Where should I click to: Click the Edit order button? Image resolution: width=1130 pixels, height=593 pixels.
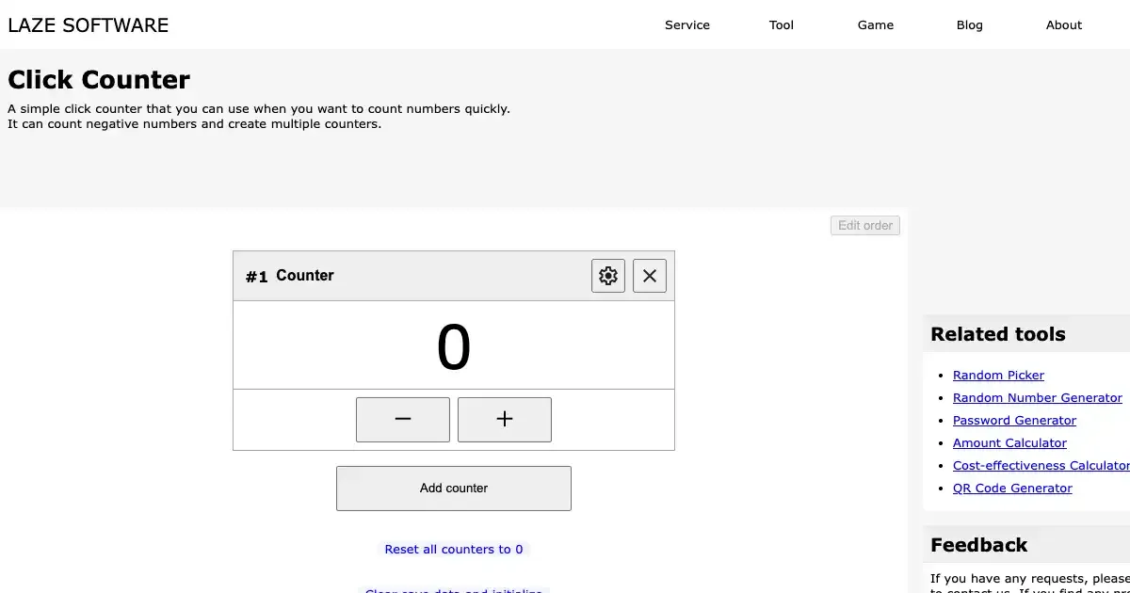pyautogui.click(x=865, y=226)
